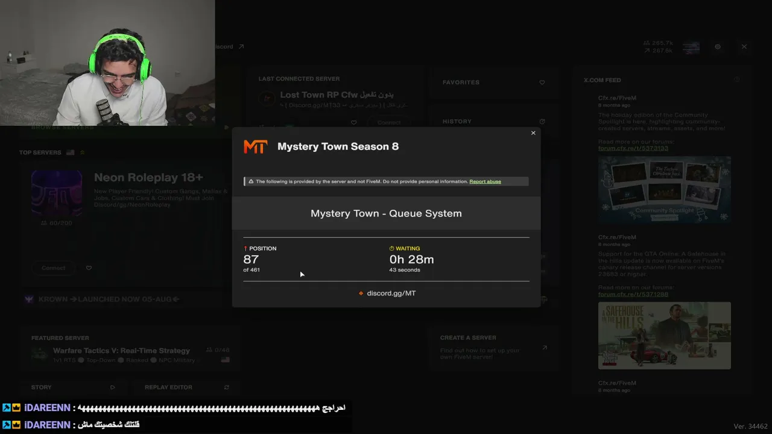Open the Favorites heart icon
Viewport: 772px width, 434px height.
pos(542,83)
